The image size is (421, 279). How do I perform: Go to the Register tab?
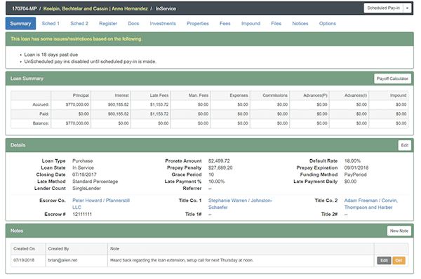click(x=108, y=24)
